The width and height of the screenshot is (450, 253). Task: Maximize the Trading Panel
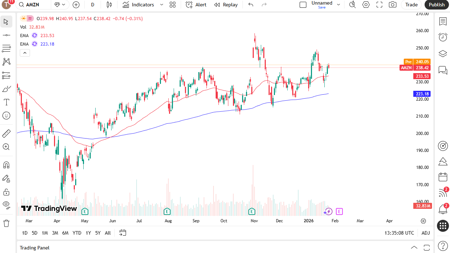[427, 247]
